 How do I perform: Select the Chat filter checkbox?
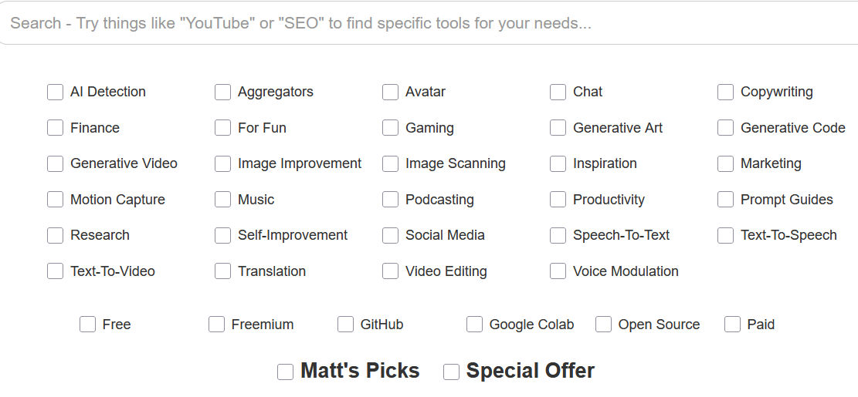(558, 93)
